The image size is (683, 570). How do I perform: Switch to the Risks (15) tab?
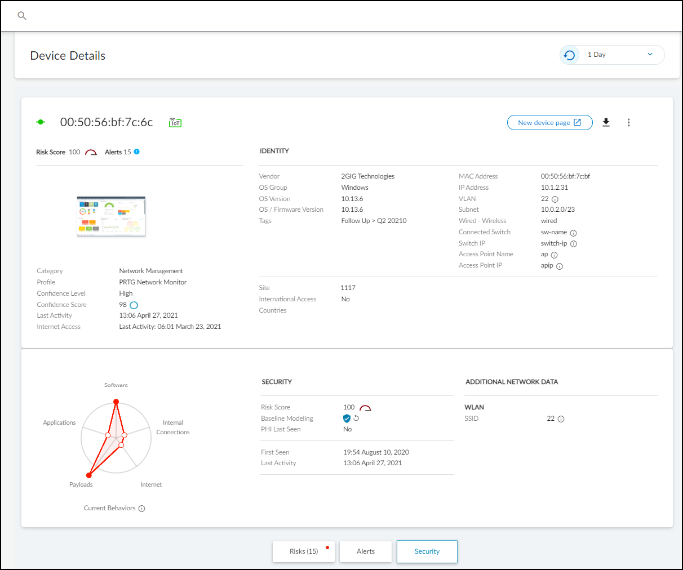[304, 551]
